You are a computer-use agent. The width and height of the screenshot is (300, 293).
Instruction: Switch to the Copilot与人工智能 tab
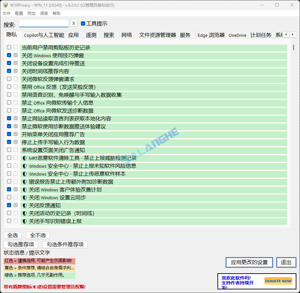44,35
